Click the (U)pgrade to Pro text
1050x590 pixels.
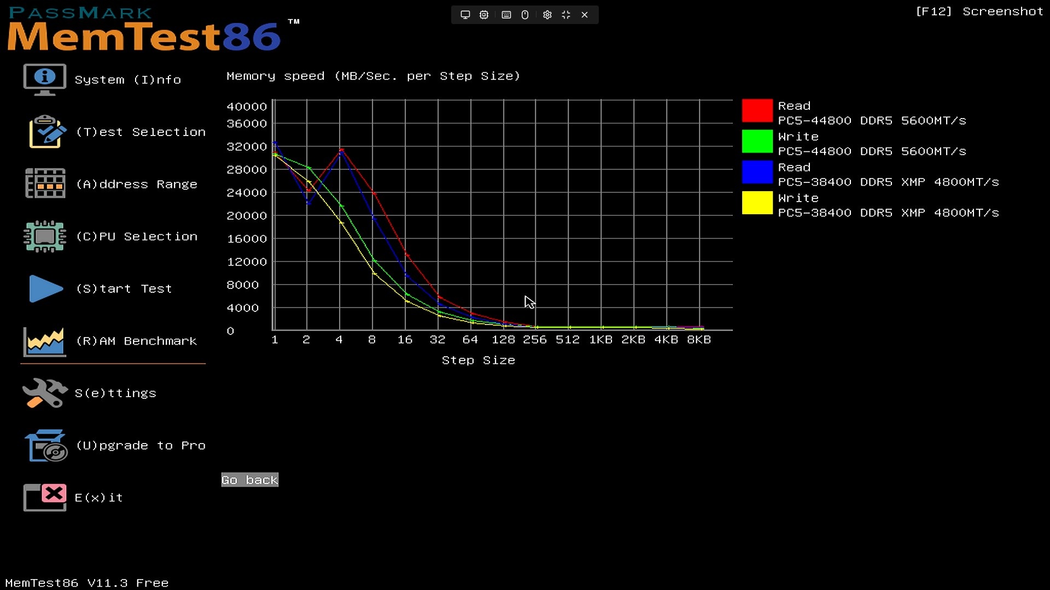tap(141, 445)
